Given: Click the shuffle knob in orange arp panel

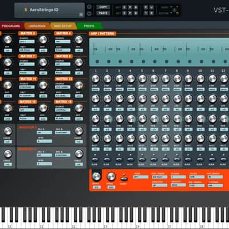Looking at the screenshot, I should [97, 176].
